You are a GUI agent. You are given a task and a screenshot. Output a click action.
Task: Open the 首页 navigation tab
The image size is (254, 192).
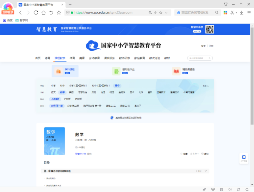[38, 58]
